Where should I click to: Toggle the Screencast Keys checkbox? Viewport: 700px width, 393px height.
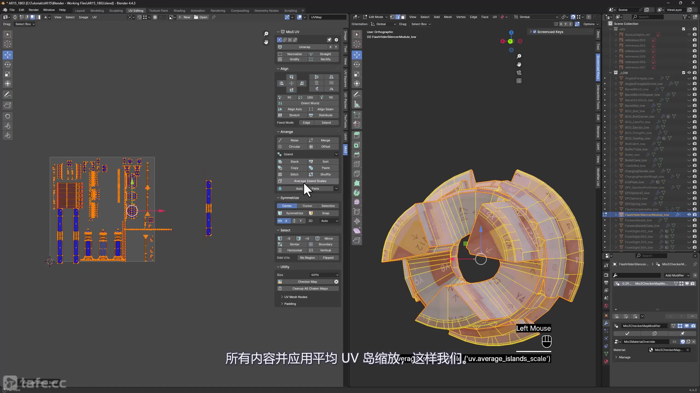[535, 32]
